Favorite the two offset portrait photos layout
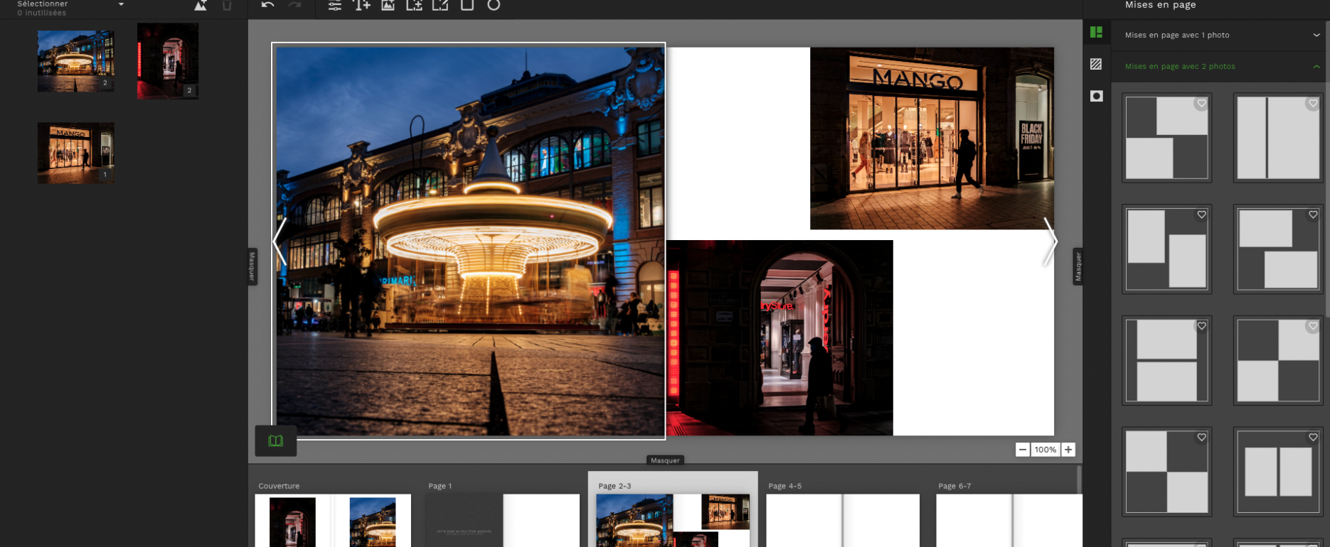The height and width of the screenshot is (547, 1330). click(x=1201, y=215)
